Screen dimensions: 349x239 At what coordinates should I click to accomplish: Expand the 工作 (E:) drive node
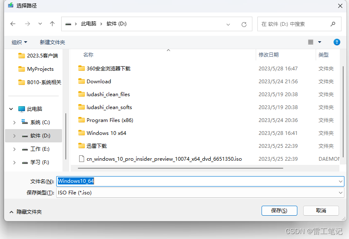click(15, 149)
